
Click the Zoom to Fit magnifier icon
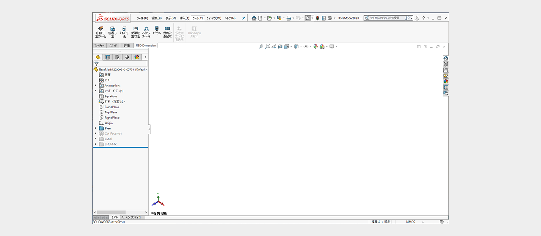[x=261, y=46]
